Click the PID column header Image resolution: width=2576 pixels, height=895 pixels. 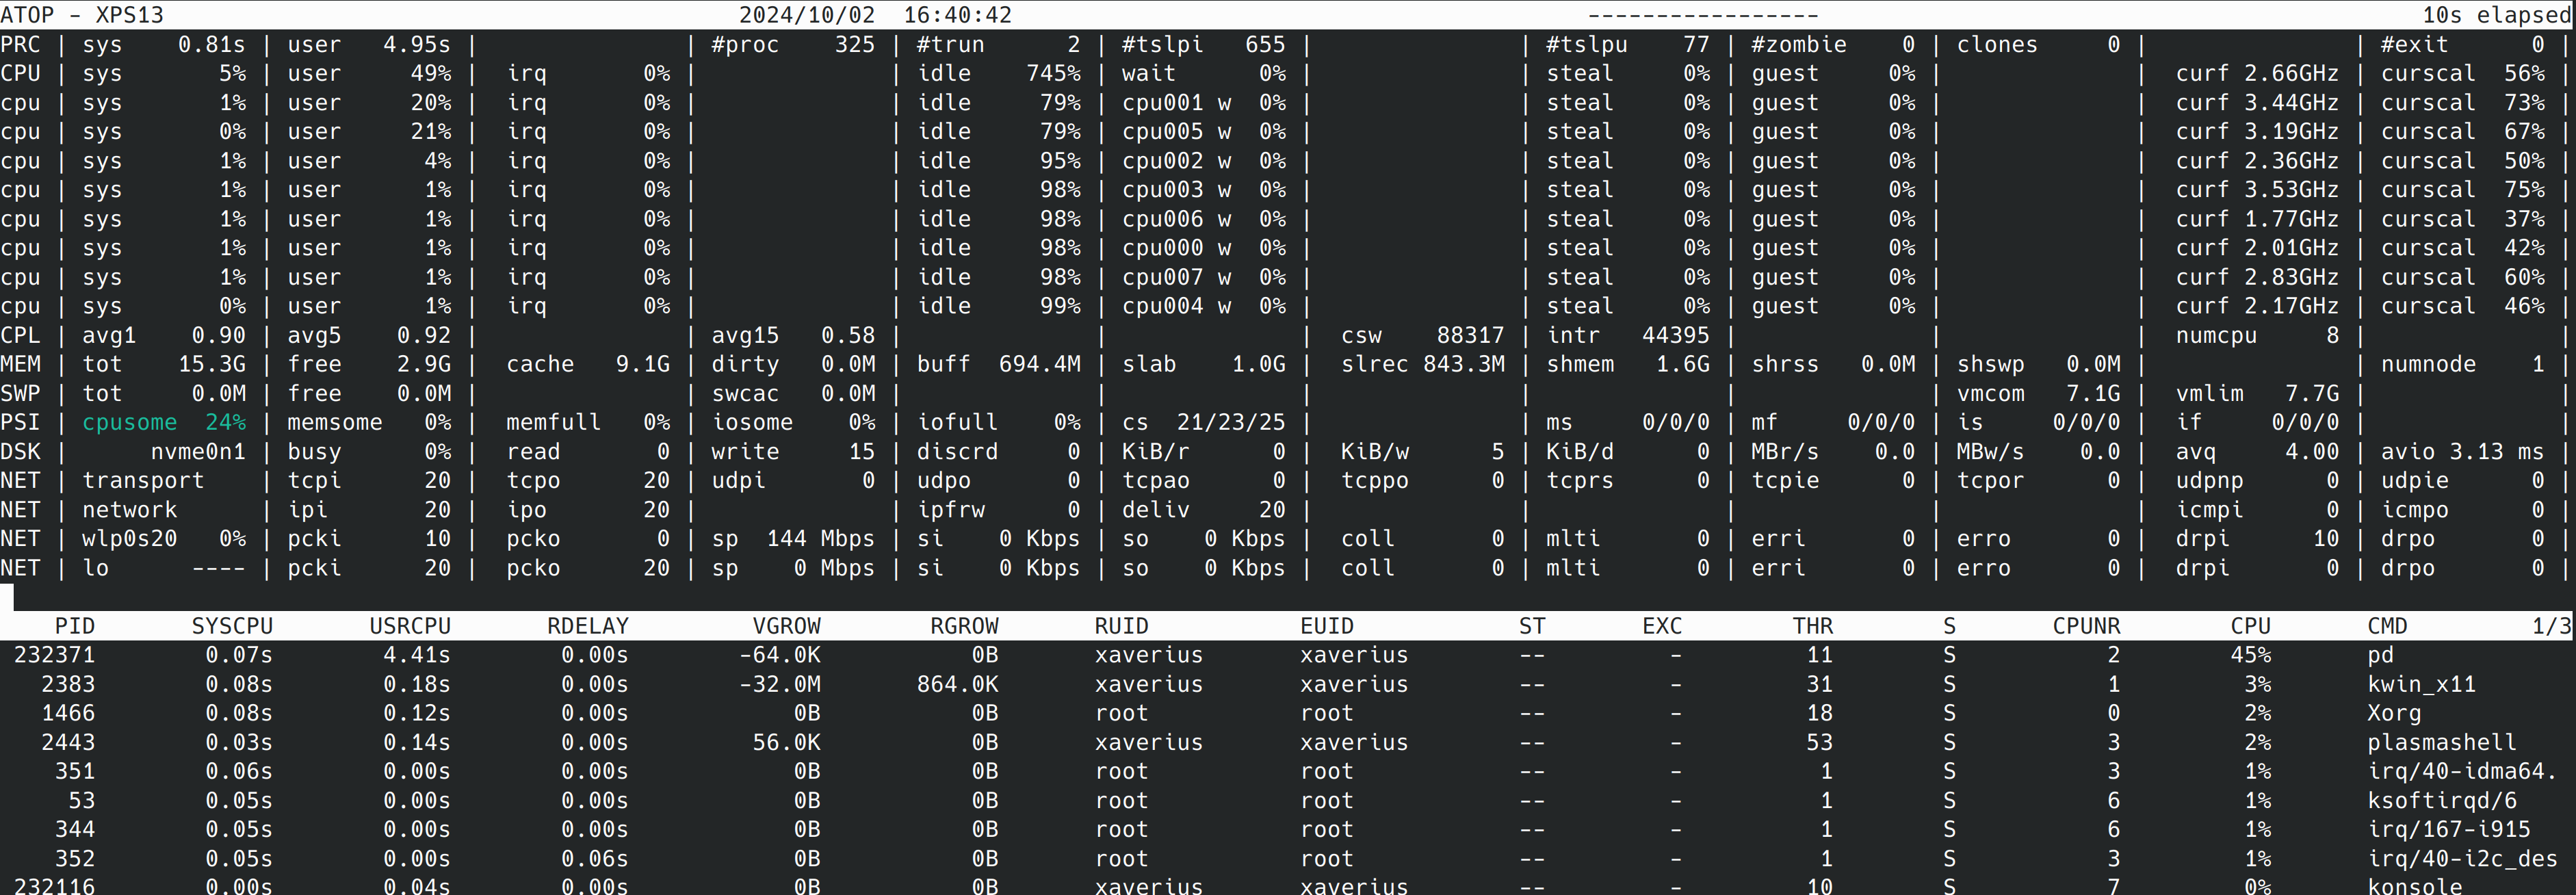click(x=75, y=626)
